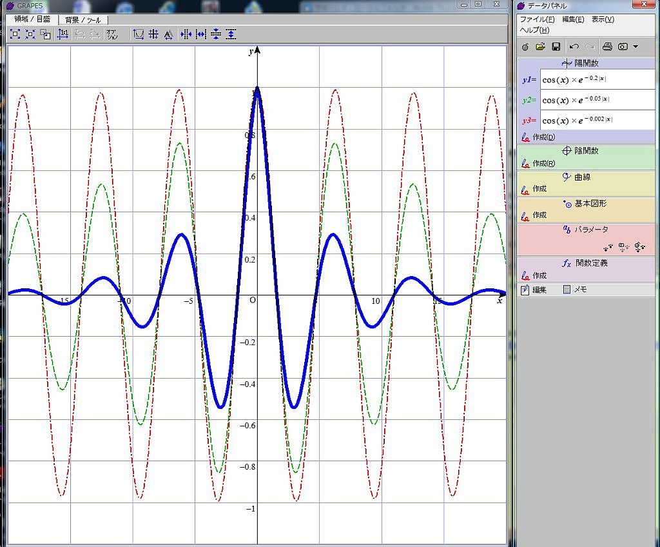Screen dimensions: 660x547
Task: Switch to the 背景 / ツール tab
Action: click(x=82, y=20)
